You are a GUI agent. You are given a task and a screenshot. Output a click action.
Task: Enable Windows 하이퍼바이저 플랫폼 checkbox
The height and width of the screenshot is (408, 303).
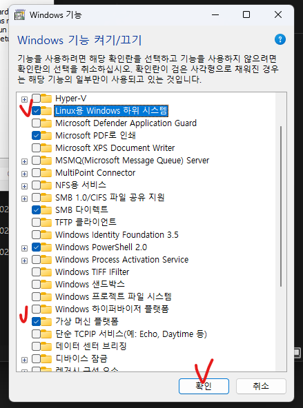pos(36,309)
